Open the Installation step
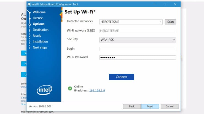 (x=40, y=42)
